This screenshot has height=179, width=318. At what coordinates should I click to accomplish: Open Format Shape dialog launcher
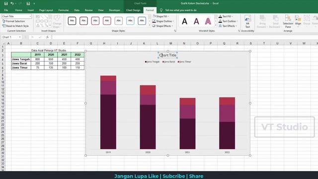(175, 31)
